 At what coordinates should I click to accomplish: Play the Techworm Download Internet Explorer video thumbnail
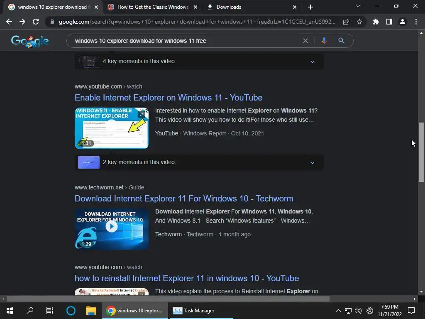pyautogui.click(x=112, y=229)
